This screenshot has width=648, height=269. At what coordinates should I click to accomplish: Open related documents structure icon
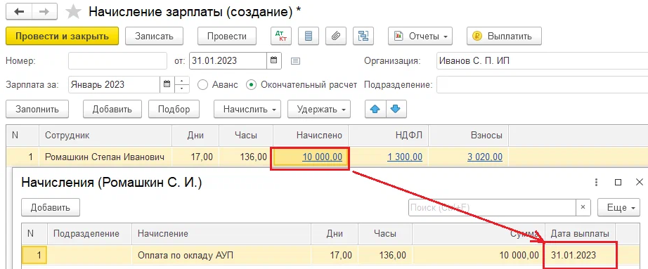click(x=363, y=36)
